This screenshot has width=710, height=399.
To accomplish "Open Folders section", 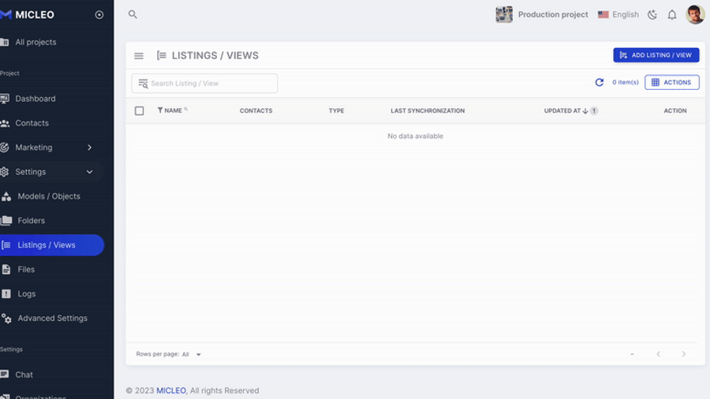I will [x=32, y=221].
